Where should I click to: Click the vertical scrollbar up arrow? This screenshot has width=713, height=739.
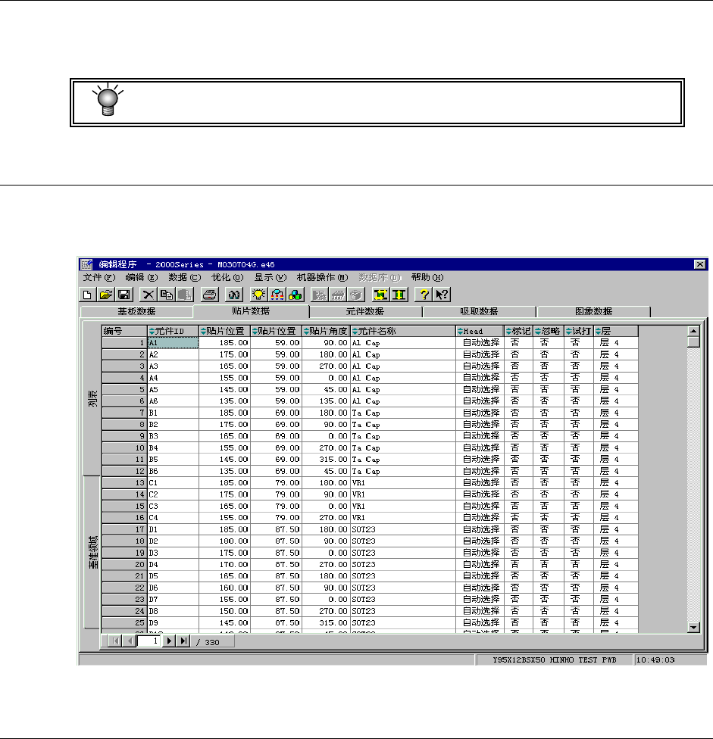(693, 331)
